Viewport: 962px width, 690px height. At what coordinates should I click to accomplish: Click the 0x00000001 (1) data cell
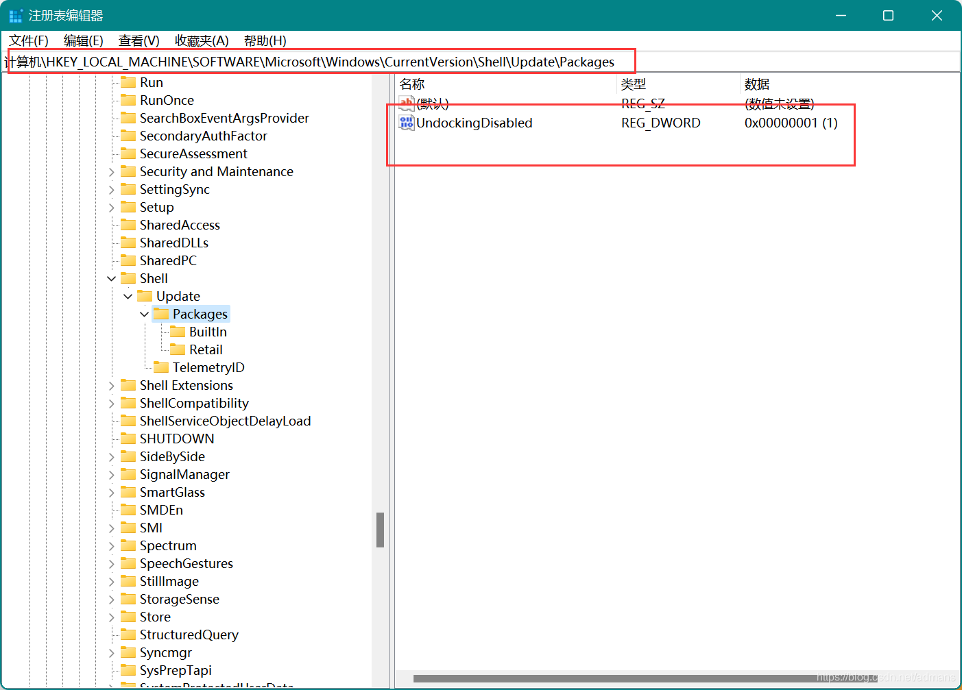tap(791, 123)
